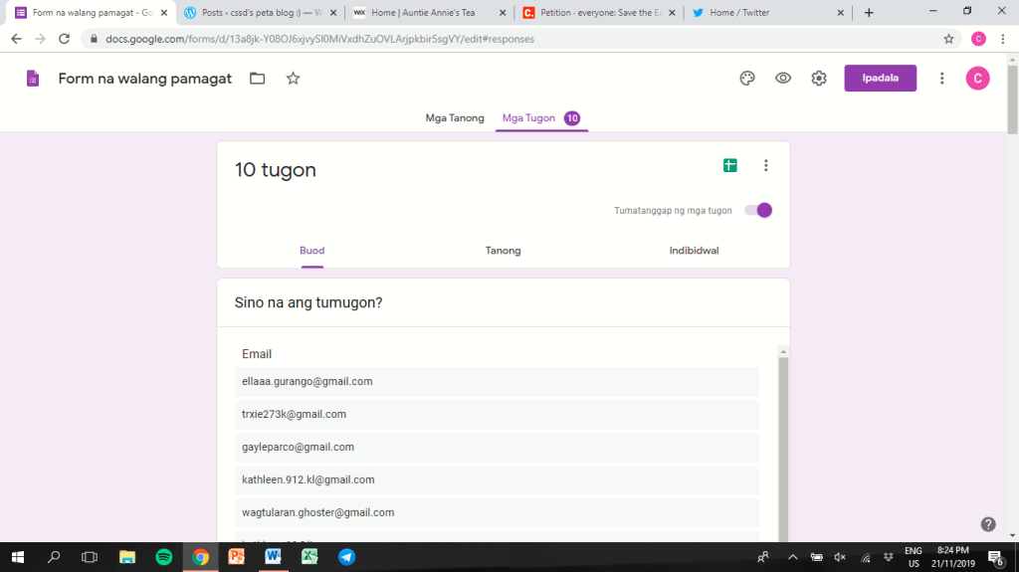1019x572 pixels.
Task: Open Spotify from the taskbar
Action: pos(164,557)
